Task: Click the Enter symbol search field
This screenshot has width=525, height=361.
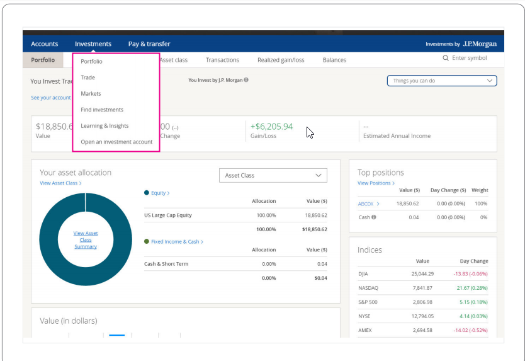Action: [x=470, y=58]
